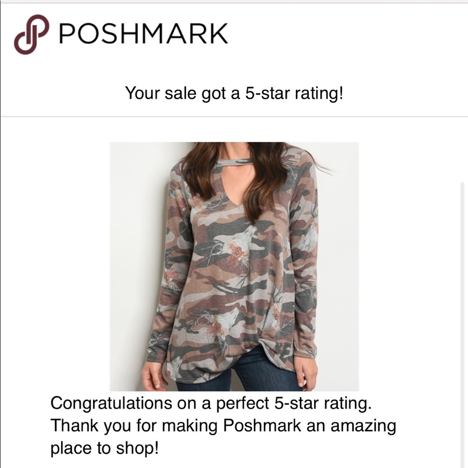This screenshot has height=468, width=468.
Task: Click the "Thank you for making Poshmark" line
Action: click(x=175, y=426)
